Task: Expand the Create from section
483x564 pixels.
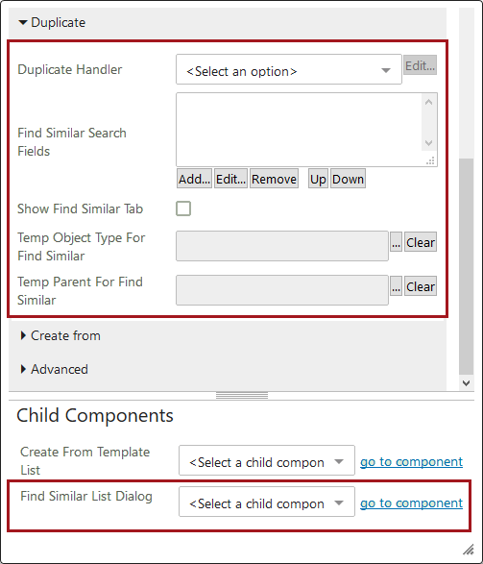Action: 60,335
